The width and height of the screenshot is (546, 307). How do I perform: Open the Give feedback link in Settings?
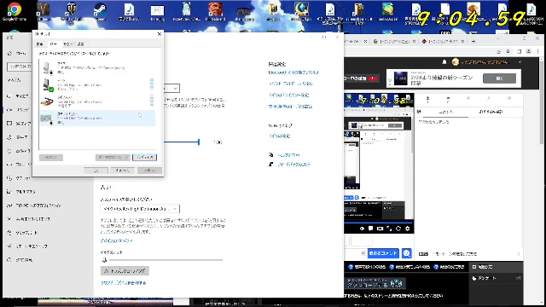tap(293, 165)
